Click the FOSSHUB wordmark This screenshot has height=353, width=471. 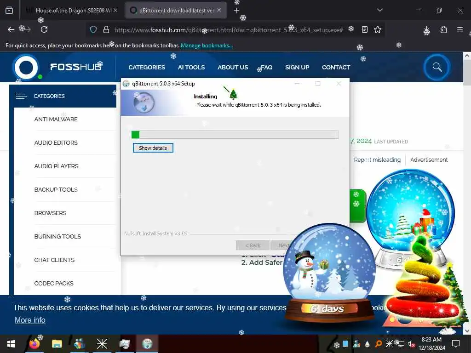click(76, 67)
